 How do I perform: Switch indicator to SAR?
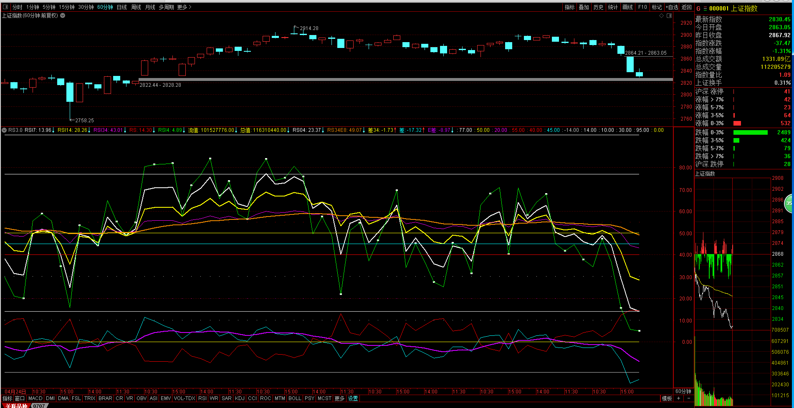pyautogui.click(x=227, y=398)
